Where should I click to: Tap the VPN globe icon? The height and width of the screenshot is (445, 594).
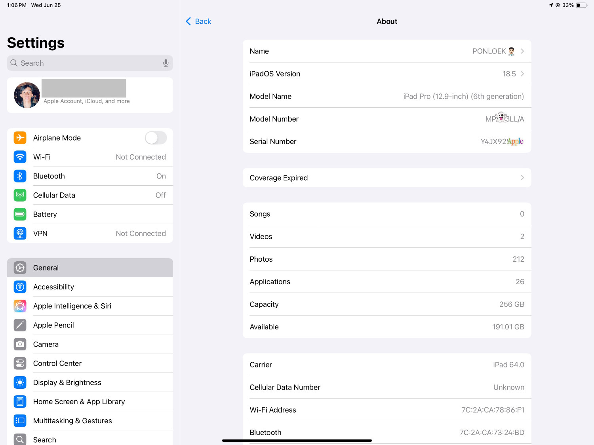point(20,233)
